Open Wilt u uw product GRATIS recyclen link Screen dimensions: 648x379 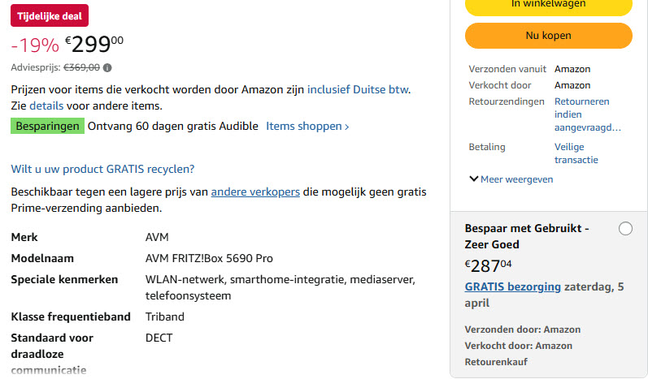coord(102,169)
